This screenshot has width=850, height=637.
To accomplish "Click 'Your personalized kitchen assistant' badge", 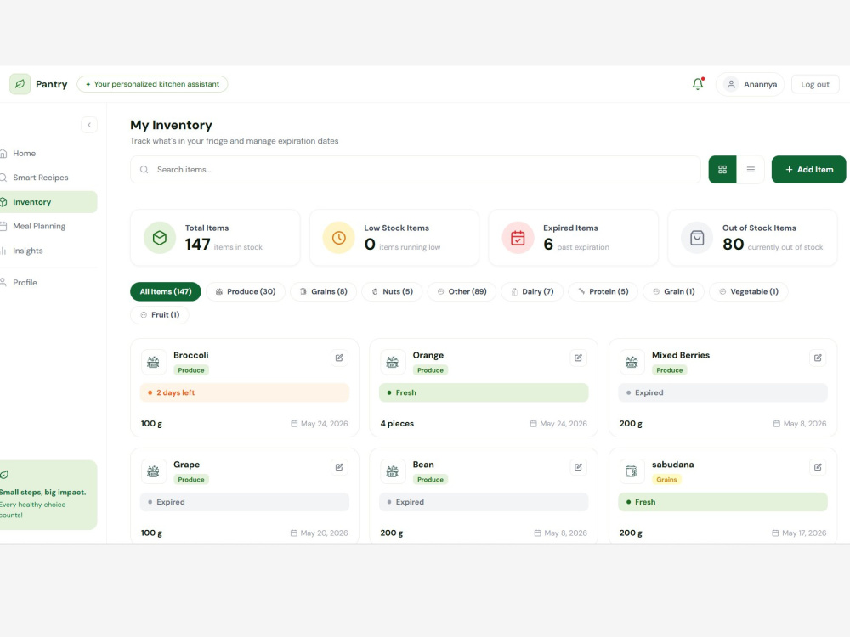I will coord(152,84).
